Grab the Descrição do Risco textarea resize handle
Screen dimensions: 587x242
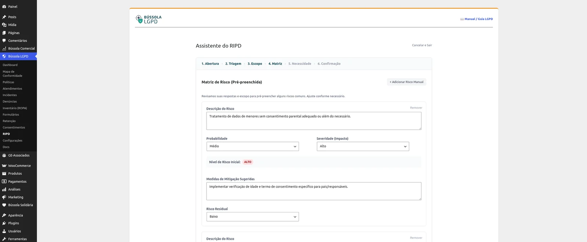coord(420,128)
